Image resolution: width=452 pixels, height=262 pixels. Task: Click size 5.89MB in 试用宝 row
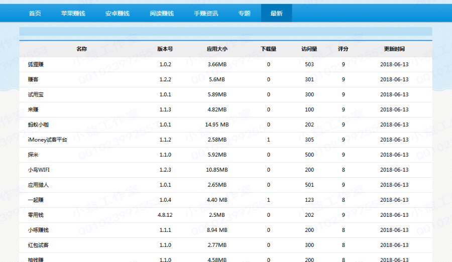tap(217, 94)
